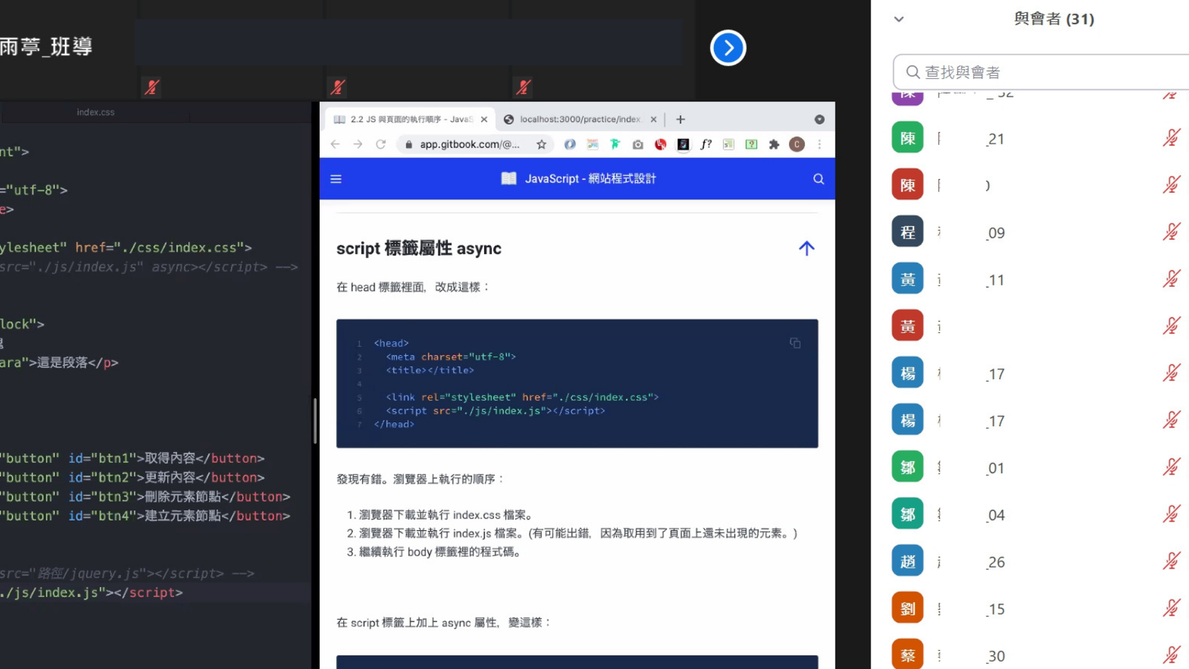Image resolution: width=1189 pixels, height=669 pixels.
Task: Click the script 標籤屬性 async heading
Action: click(419, 248)
